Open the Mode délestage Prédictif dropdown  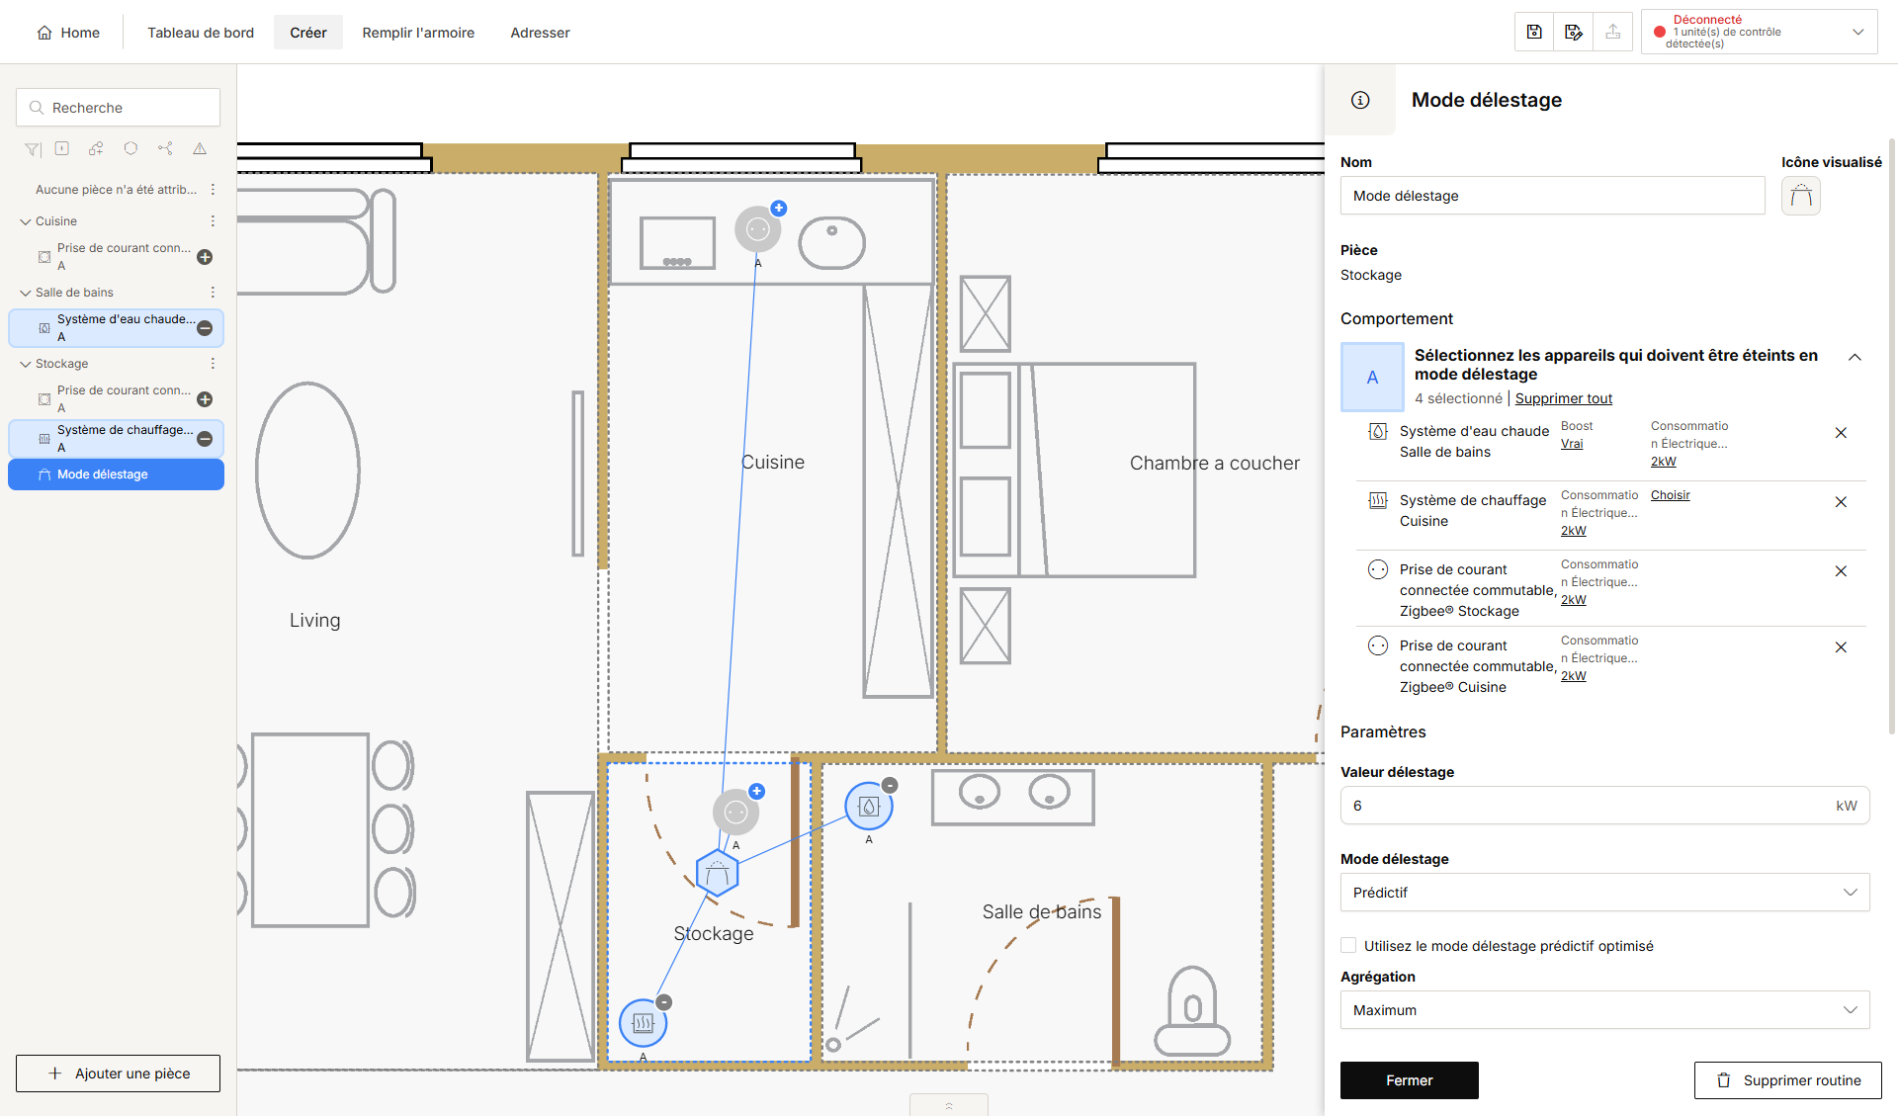[1604, 893]
